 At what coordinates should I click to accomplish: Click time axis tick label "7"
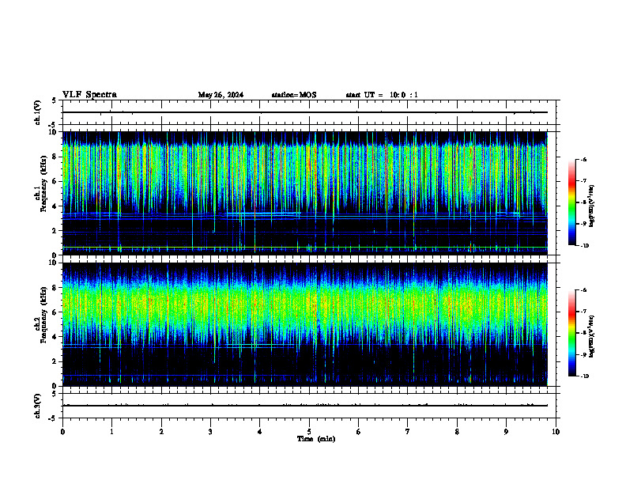click(x=408, y=432)
